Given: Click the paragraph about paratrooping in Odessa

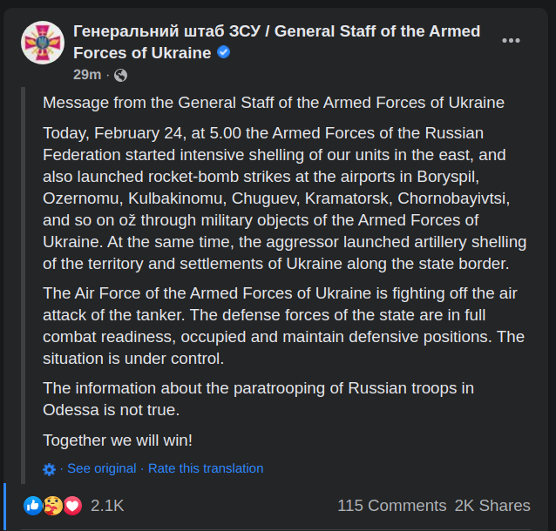Looking at the screenshot, I should tap(258, 399).
